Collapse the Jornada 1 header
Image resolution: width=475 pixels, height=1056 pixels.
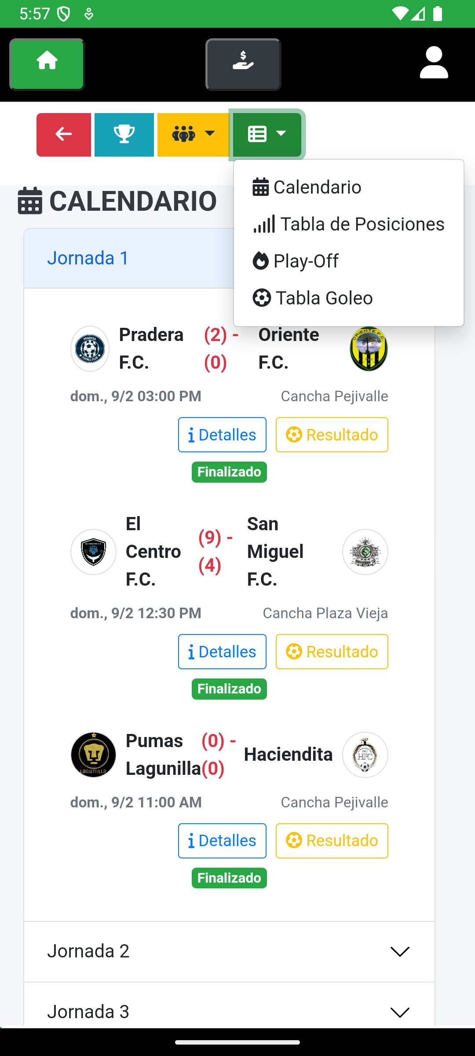point(128,258)
